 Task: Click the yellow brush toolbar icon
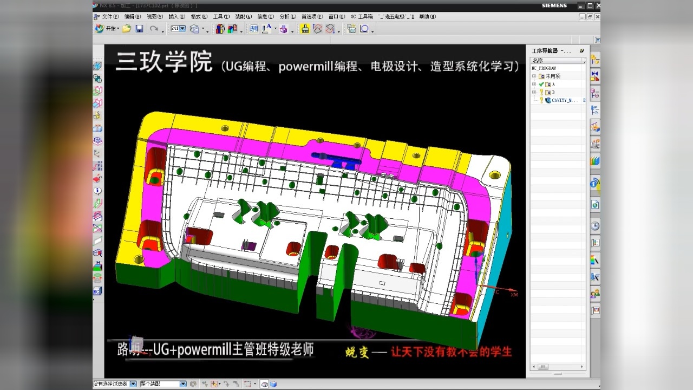[x=305, y=29]
